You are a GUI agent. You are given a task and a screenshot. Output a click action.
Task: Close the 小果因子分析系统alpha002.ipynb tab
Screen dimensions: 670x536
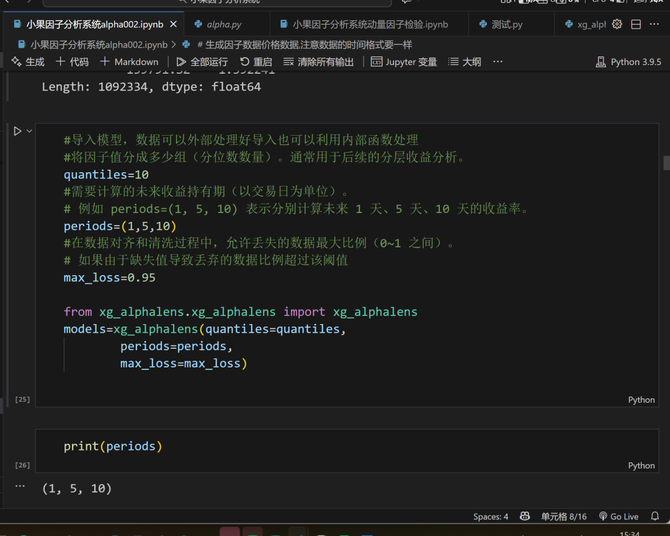pos(174,24)
